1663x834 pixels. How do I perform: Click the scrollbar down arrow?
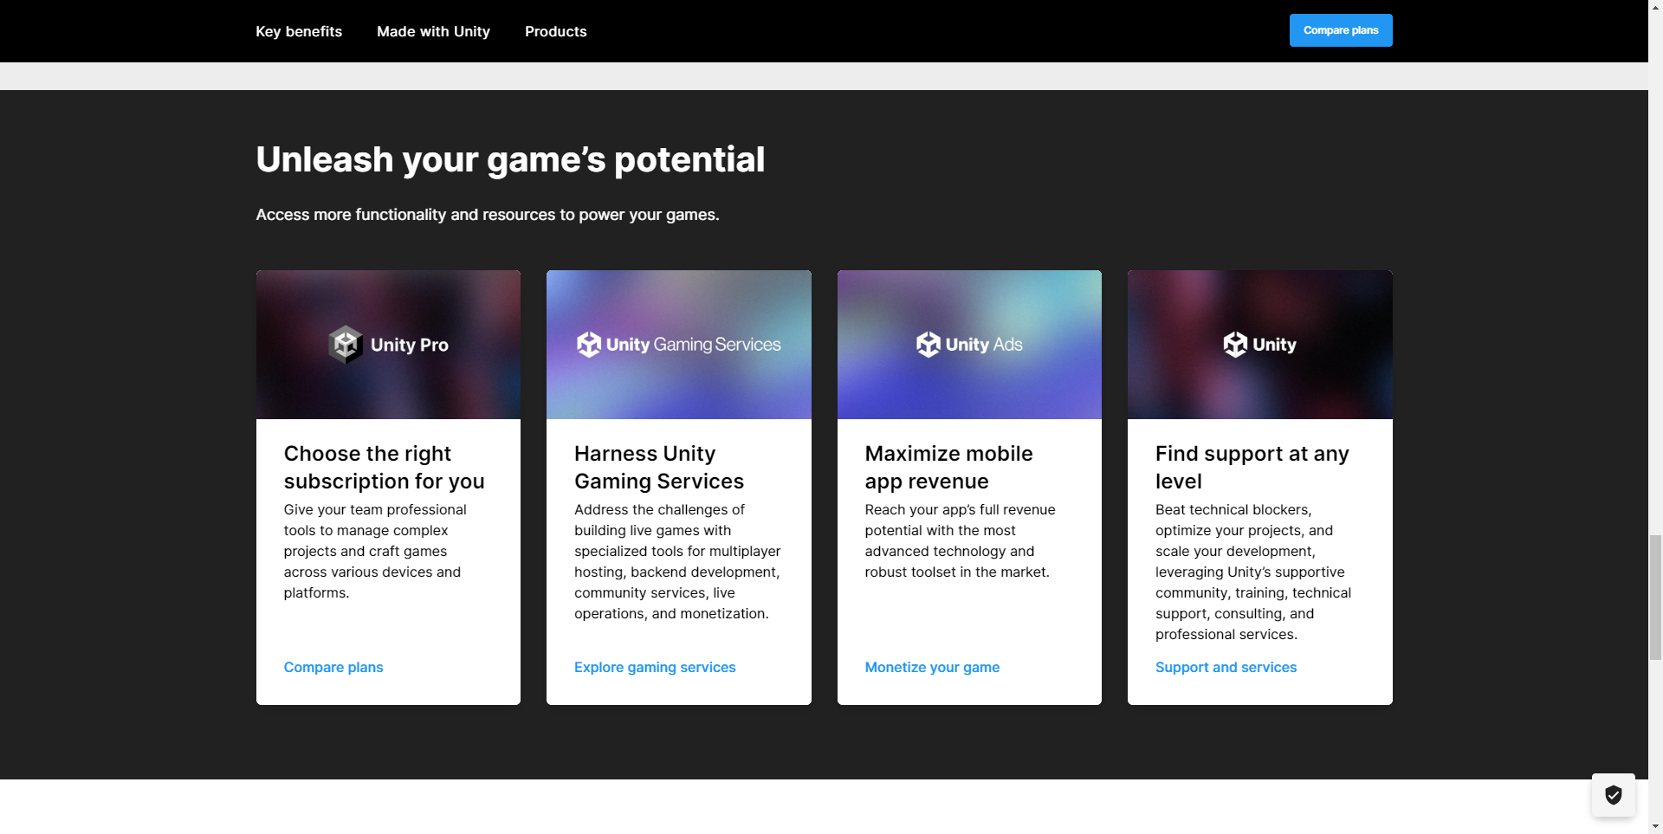[x=1655, y=827]
